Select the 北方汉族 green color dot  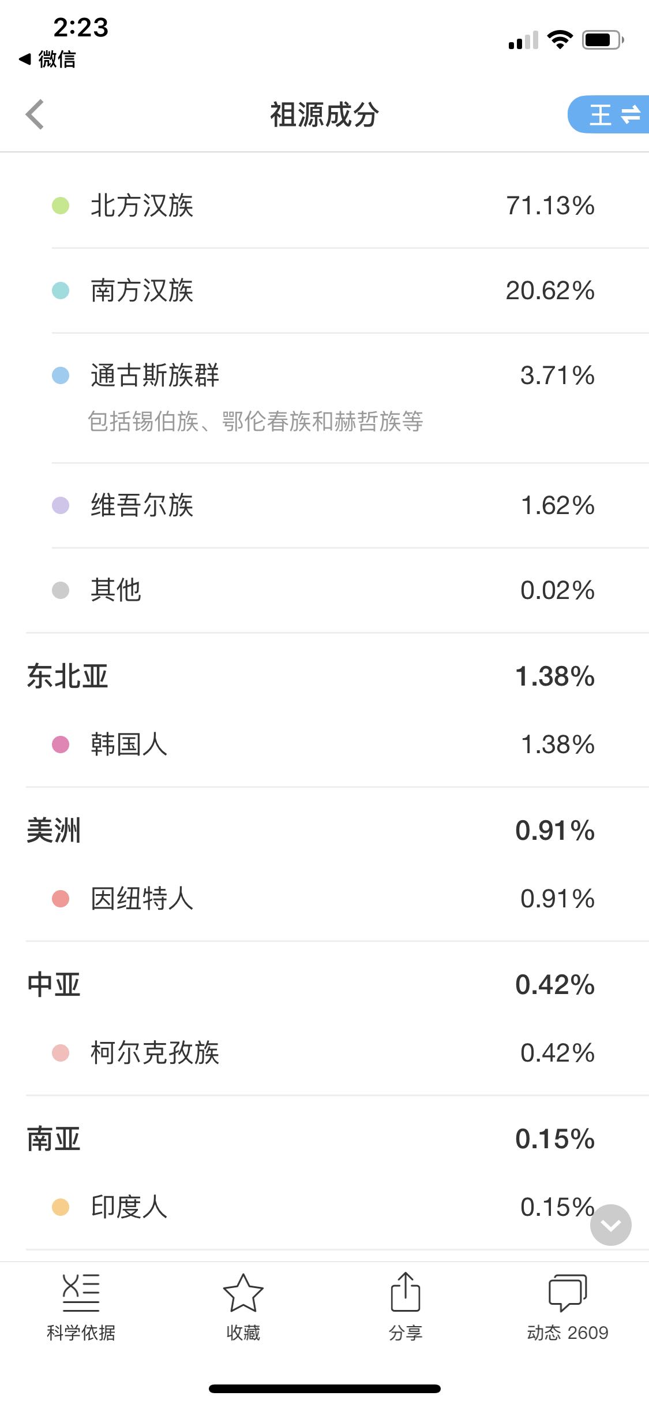pos(61,206)
